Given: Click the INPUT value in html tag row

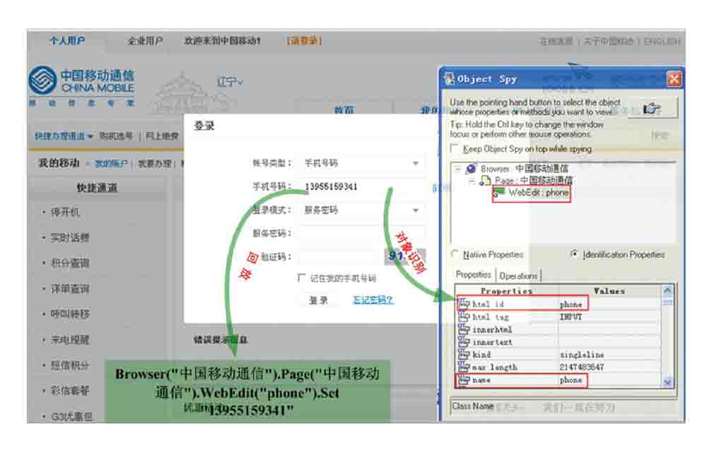Looking at the screenshot, I should [571, 317].
